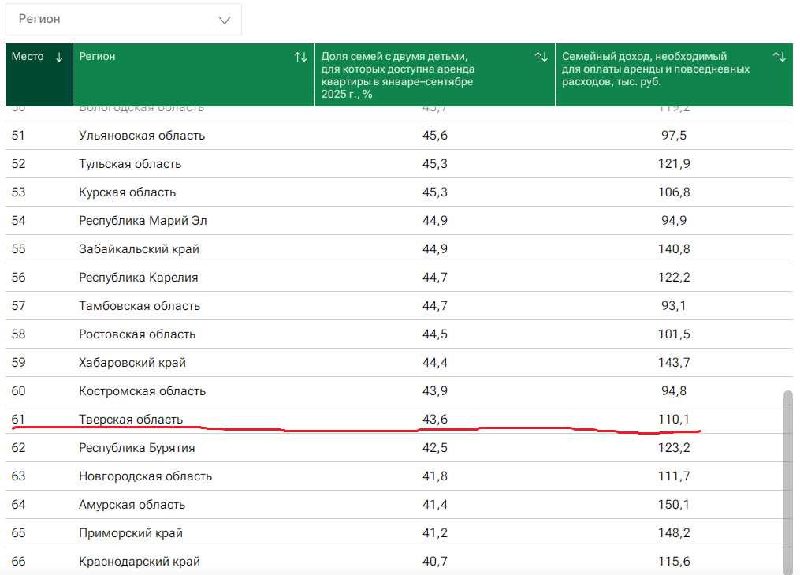Click the Республика Бурятия region cell

(136, 448)
